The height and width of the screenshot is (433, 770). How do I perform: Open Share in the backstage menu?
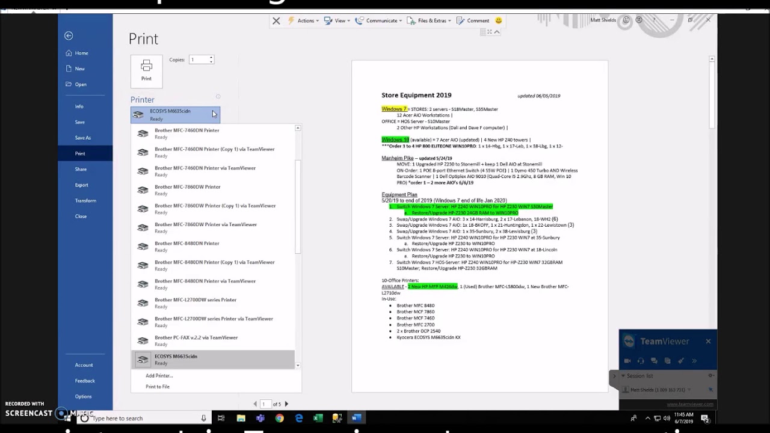pos(81,169)
